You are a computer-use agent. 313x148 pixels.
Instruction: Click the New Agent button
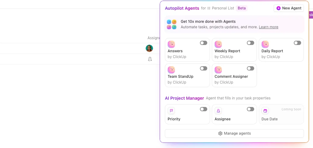click(x=289, y=8)
